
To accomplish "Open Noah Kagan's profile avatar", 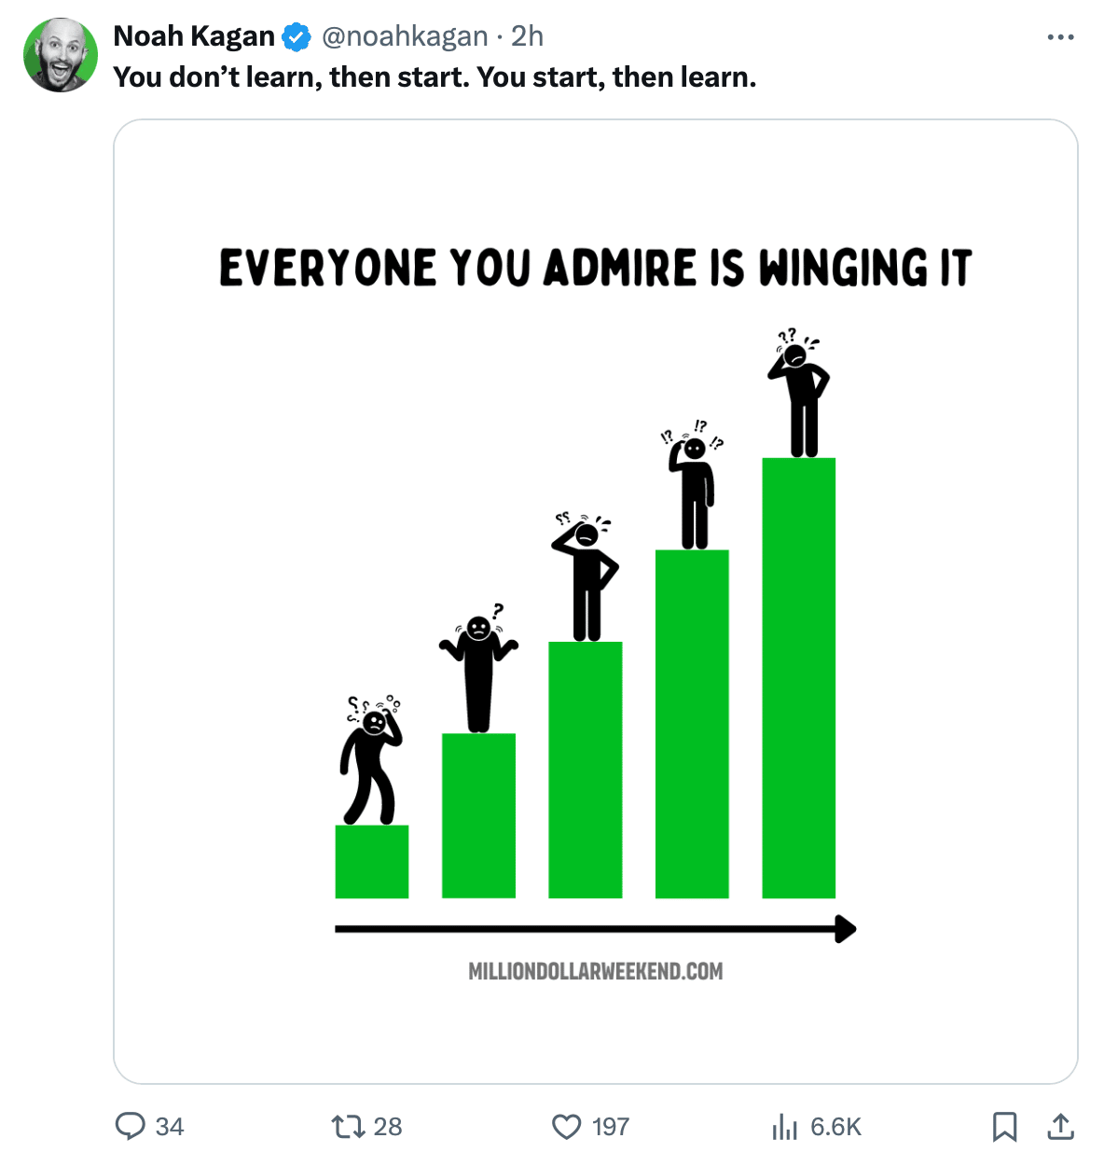I will (x=61, y=55).
